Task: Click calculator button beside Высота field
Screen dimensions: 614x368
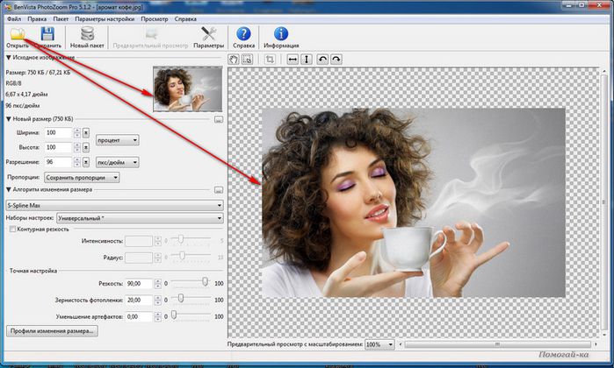Action: (86, 148)
